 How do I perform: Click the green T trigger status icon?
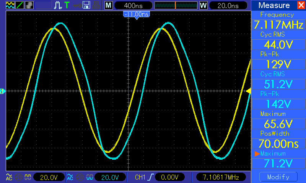tap(67, 5)
